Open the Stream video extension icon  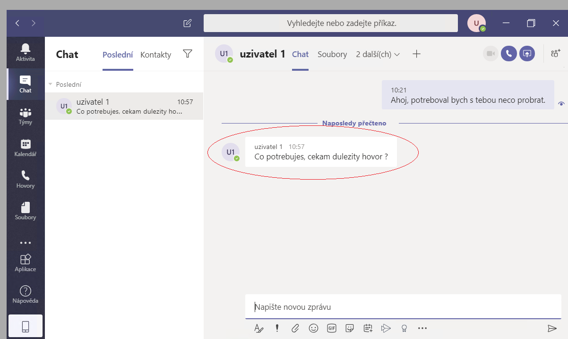[386, 328]
